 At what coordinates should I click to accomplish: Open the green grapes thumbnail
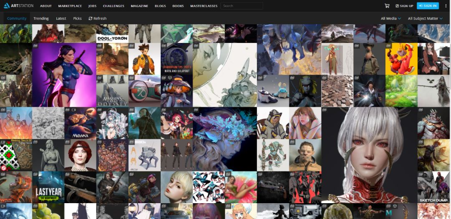point(48,211)
